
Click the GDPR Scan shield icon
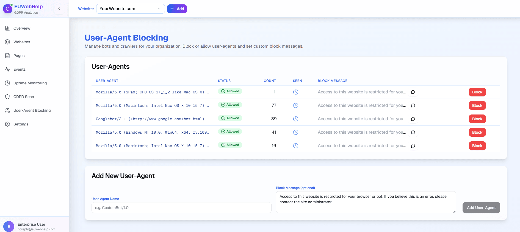(7, 97)
